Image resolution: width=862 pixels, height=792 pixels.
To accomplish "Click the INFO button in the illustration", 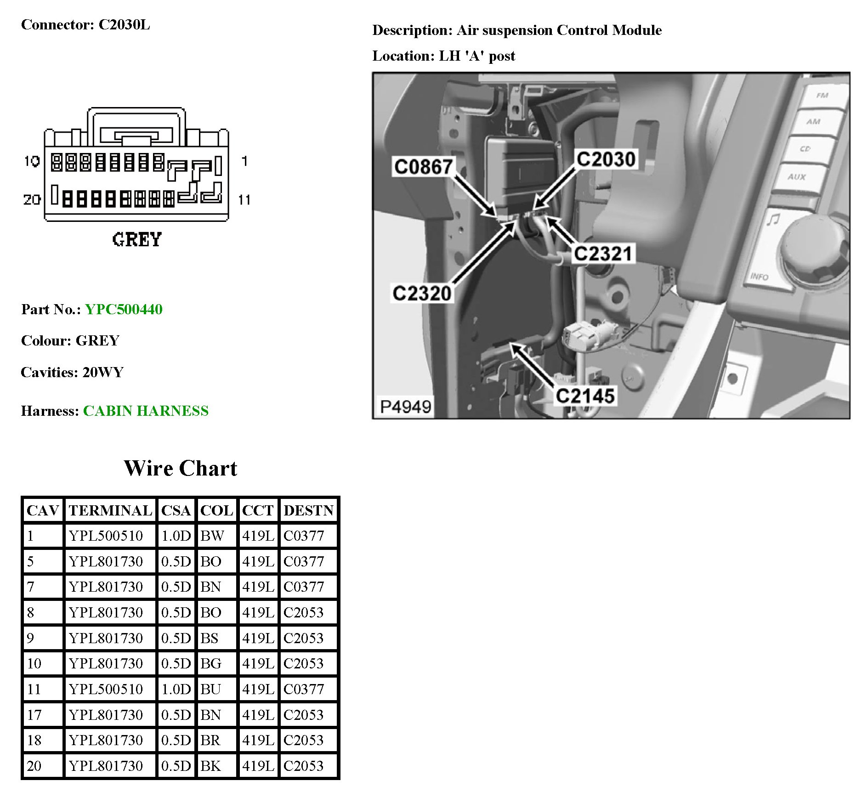I will (759, 277).
